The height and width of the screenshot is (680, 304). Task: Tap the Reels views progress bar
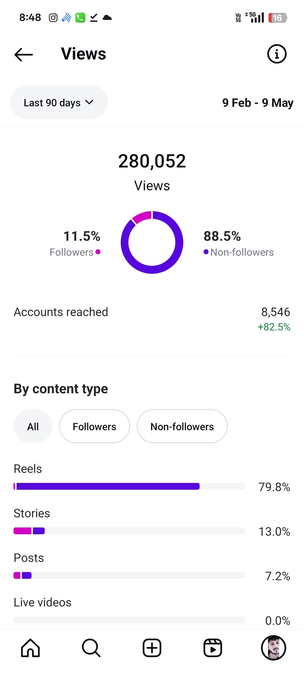click(x=129, y=486)
